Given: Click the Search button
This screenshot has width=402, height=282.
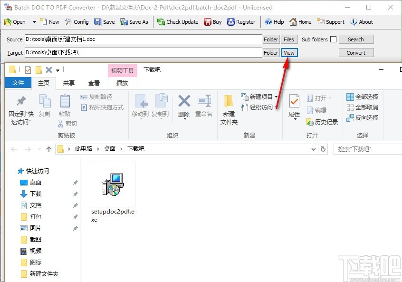Looking at the screenshot, I should point(356,39).
